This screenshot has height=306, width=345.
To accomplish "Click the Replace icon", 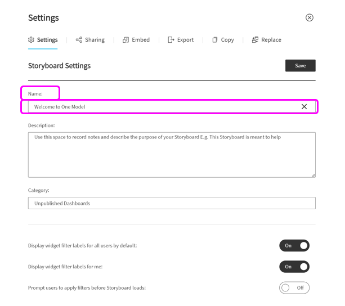I will [x=255, y=40].
